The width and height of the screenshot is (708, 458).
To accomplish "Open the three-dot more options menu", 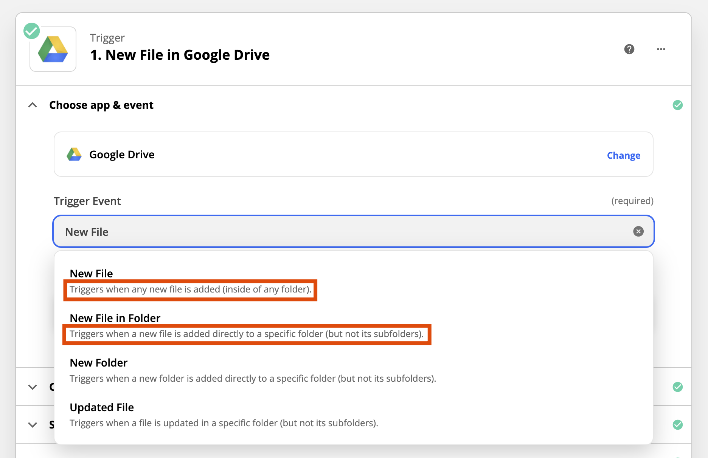I will click(661, 49).
